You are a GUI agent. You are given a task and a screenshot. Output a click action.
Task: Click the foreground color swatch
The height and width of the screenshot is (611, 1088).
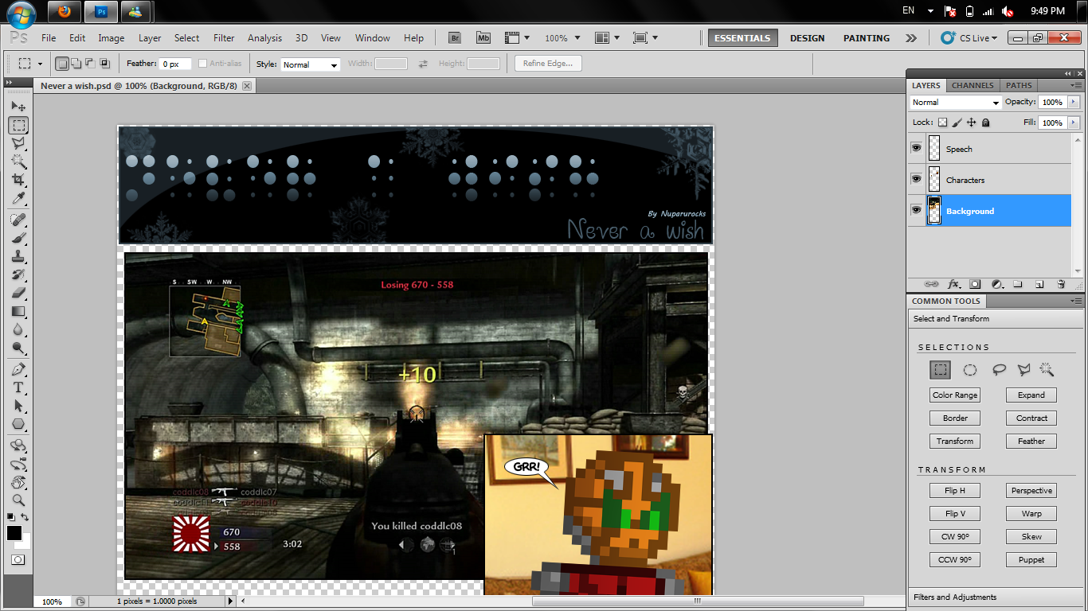coord(14,533)
